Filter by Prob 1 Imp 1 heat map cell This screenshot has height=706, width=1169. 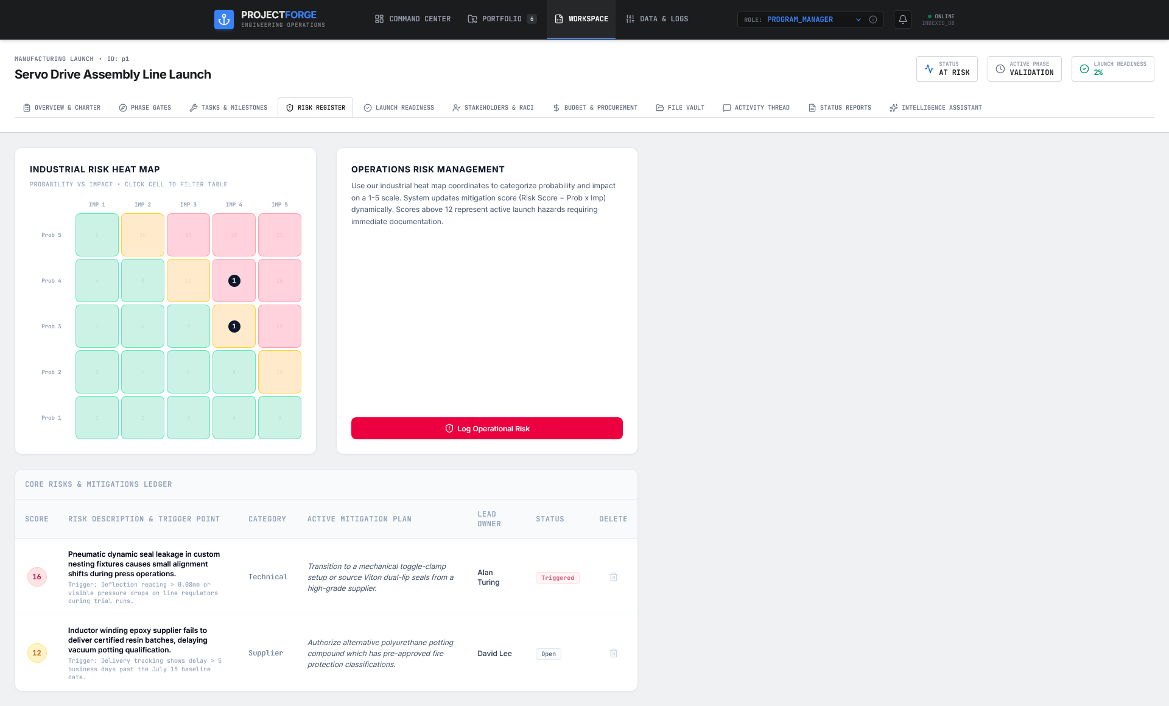[97, 418]
